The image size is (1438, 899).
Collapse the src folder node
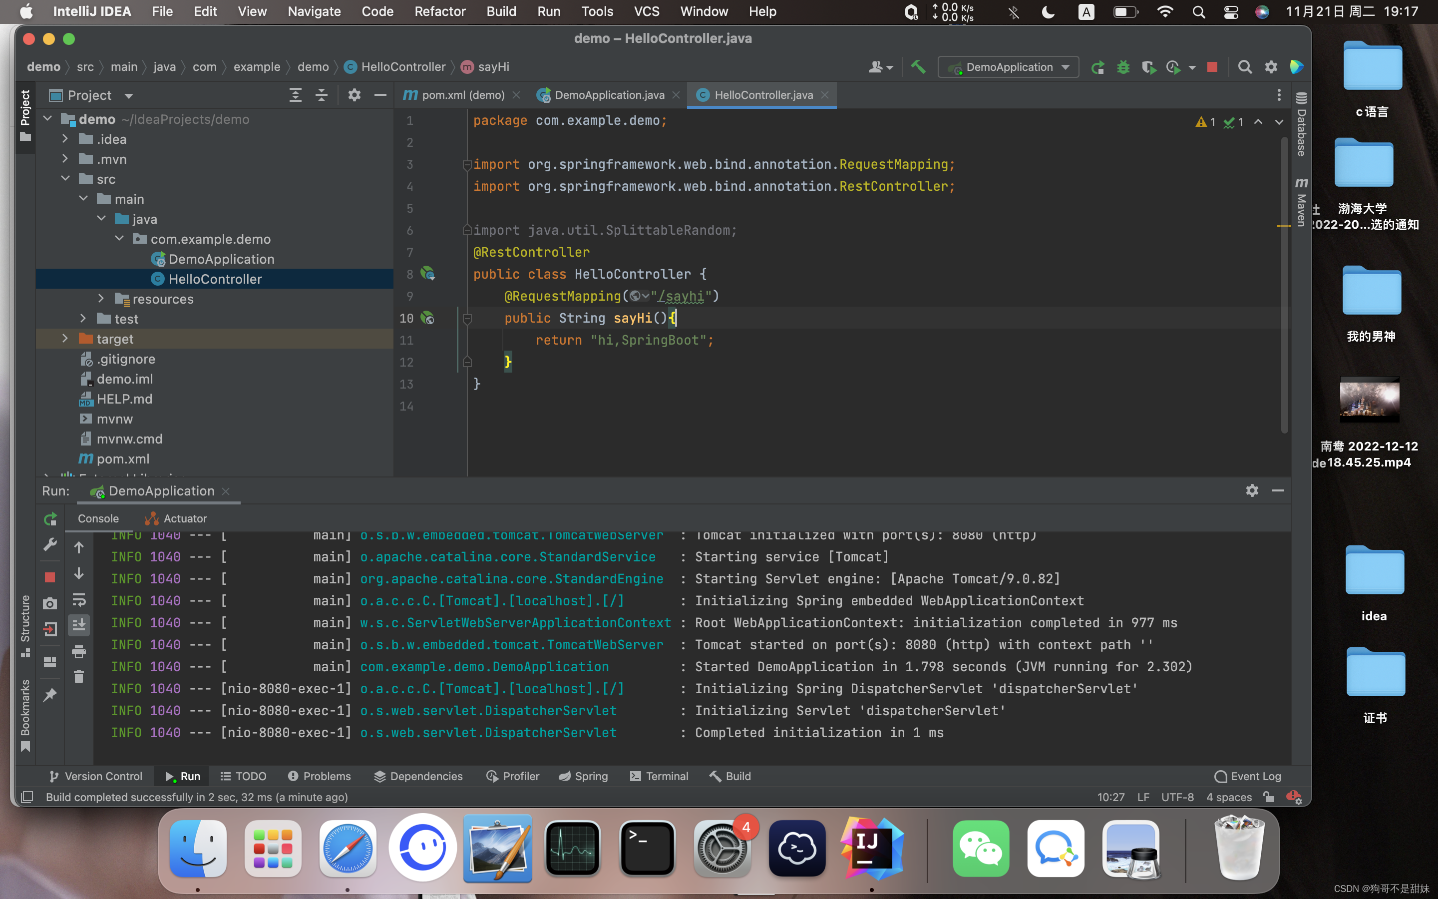[x=65, y=179]
